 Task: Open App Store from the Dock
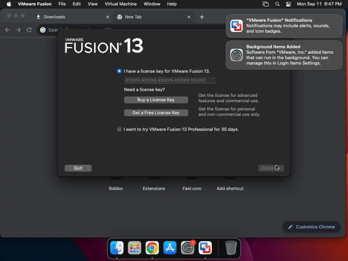(170, 248)
